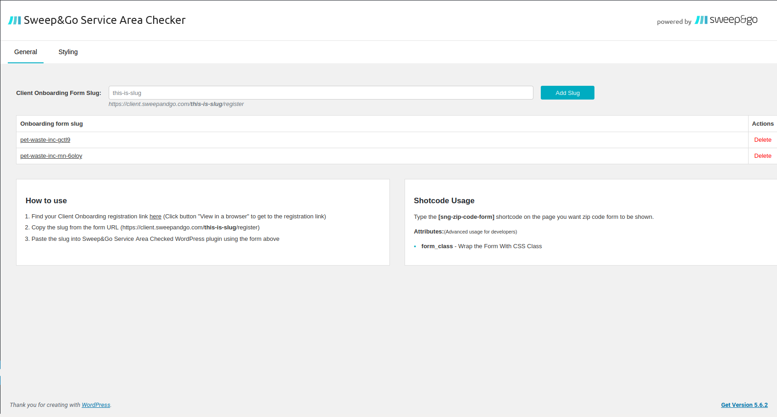The image size is (777, 417).
Task: Select the 'Actions' column header
Action: pyautogui.click(x=763, y=124)
